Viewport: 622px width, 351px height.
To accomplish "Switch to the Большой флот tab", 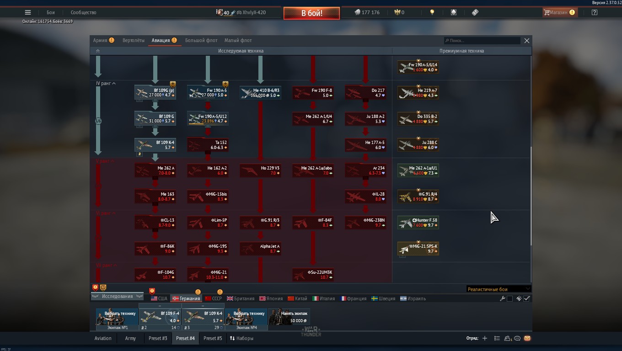I will point(201,40).
